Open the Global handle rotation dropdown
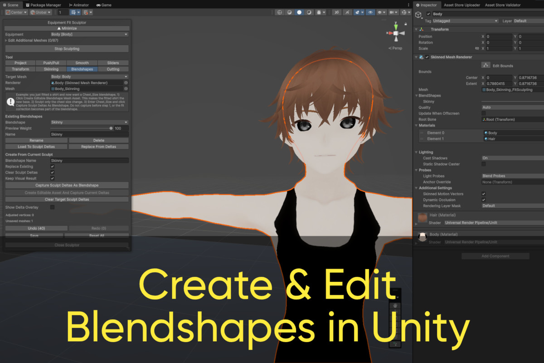544x363 pixels. coord(41,12)
